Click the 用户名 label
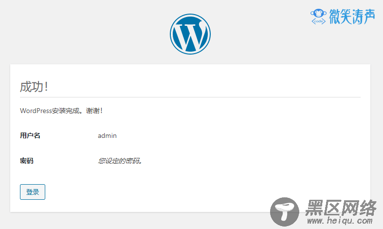 pyautogui.click(x=30, y=135)
